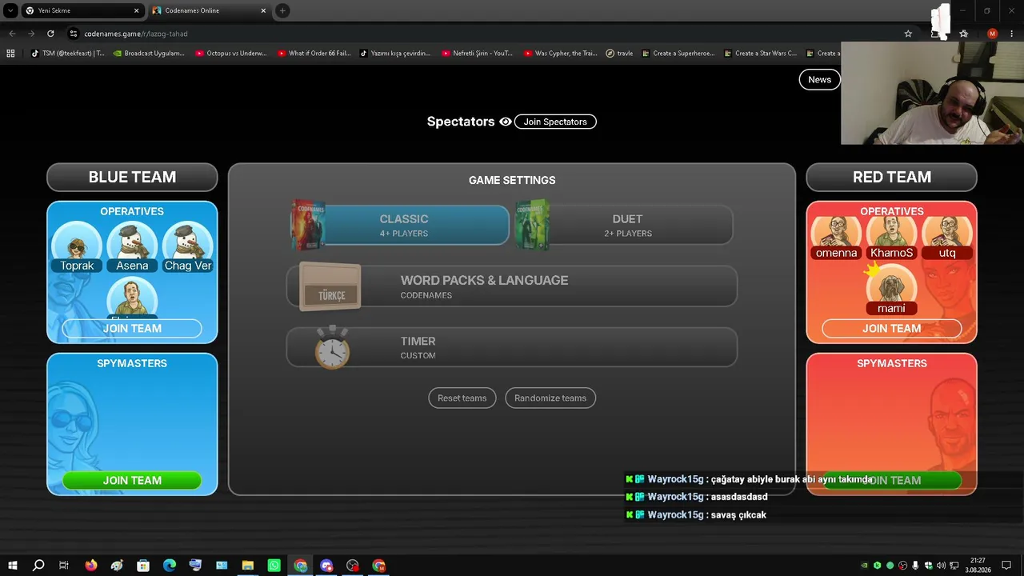Screen dimensions: 1024x576
Task: Click Asena's snowman avatar
Action: click(132, 241)
